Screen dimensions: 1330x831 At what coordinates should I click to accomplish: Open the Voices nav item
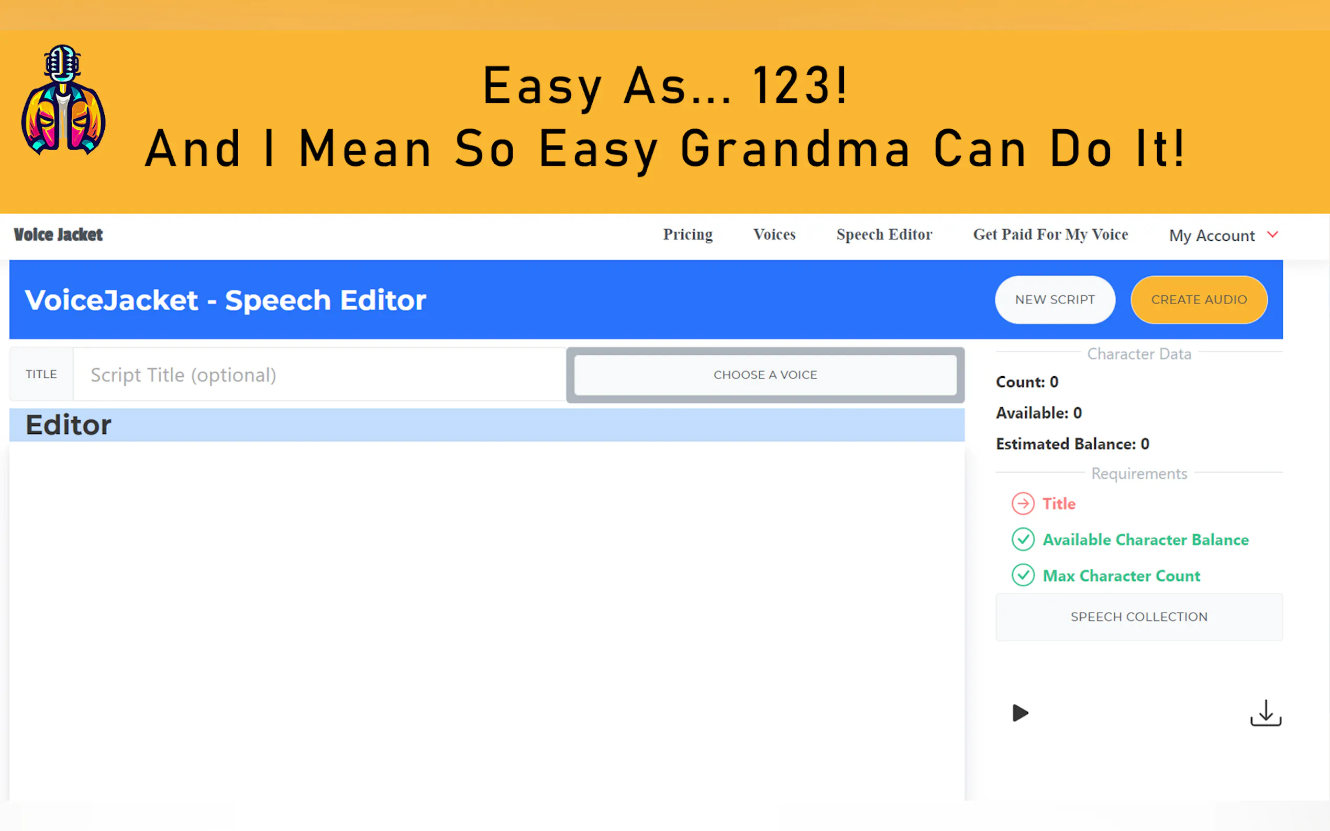(x=774, y=234)
